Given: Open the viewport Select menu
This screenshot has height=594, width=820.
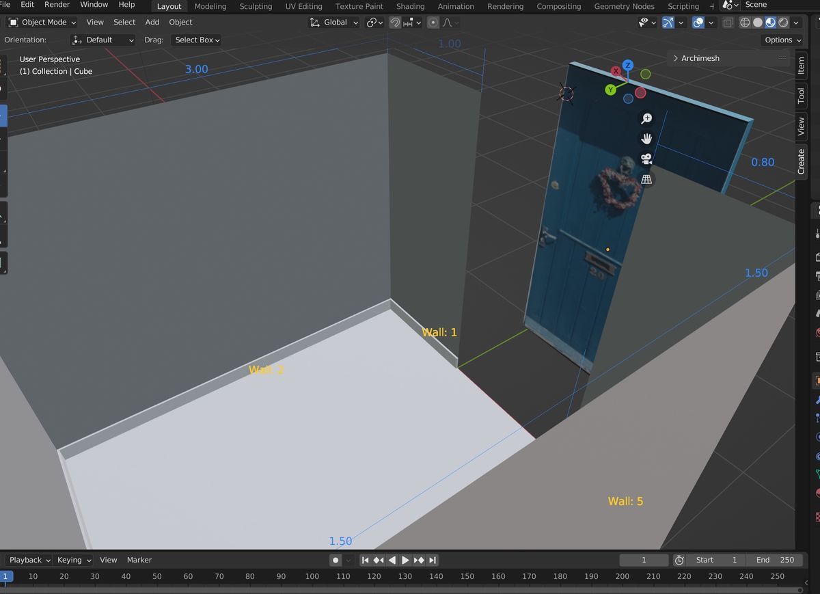Looking at the screenshot, I should [124, 23].
